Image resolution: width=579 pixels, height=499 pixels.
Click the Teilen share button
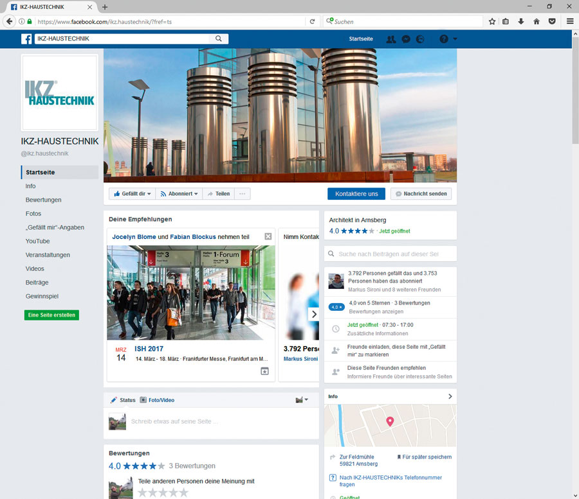(219, 194)
